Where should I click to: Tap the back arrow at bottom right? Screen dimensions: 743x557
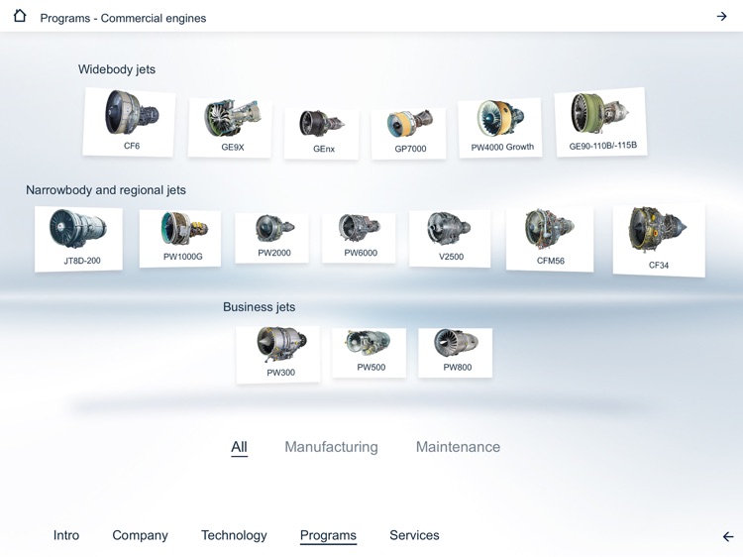[x=728, y=536]
